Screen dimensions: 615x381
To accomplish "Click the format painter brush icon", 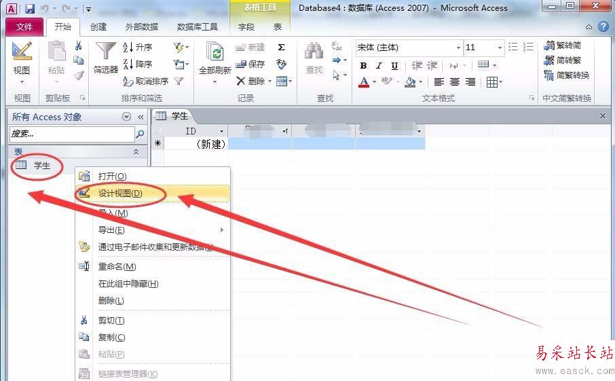I will coord(79,75).
